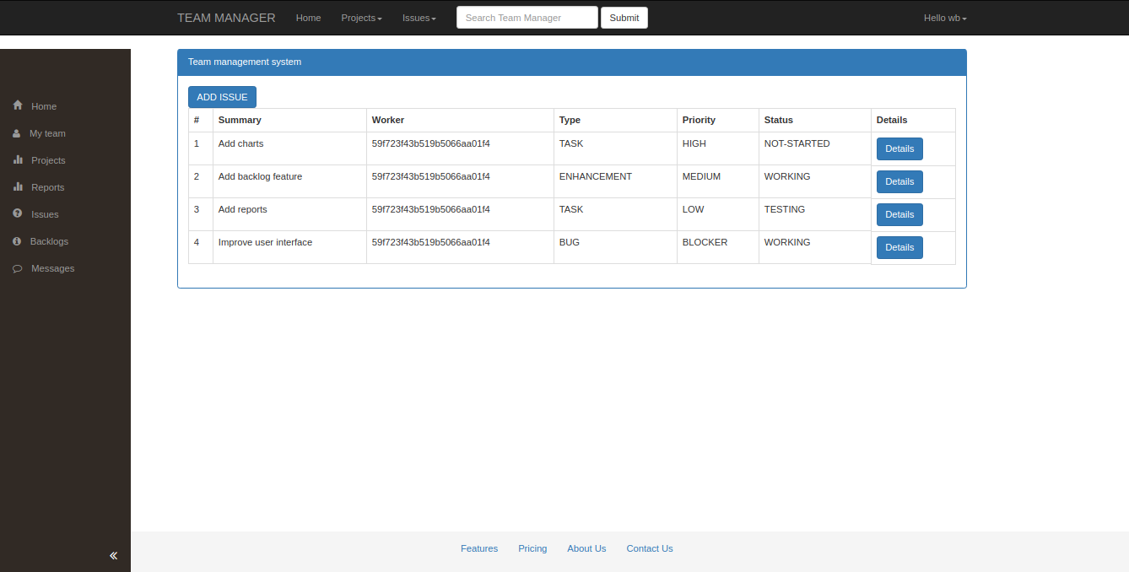Select the 'Add backlog feature' summary cell
The width and height of the screenshot is (1129, 572).
pos(289,181)
